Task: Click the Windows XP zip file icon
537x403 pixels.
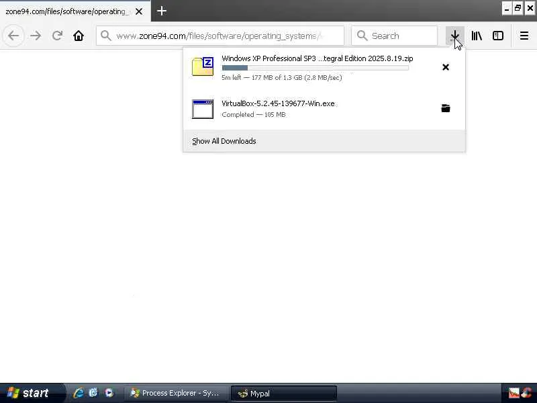Action: pos(203,66)
